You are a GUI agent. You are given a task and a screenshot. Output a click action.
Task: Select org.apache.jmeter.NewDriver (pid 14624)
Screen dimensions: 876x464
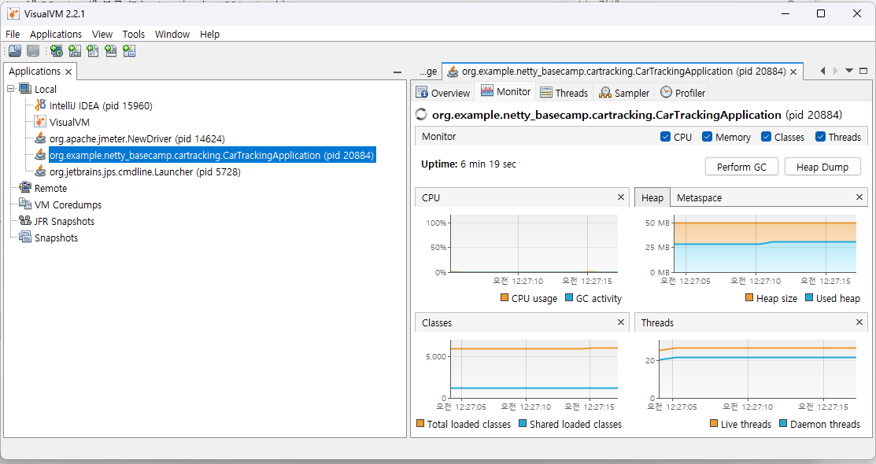tap(137, 138)
